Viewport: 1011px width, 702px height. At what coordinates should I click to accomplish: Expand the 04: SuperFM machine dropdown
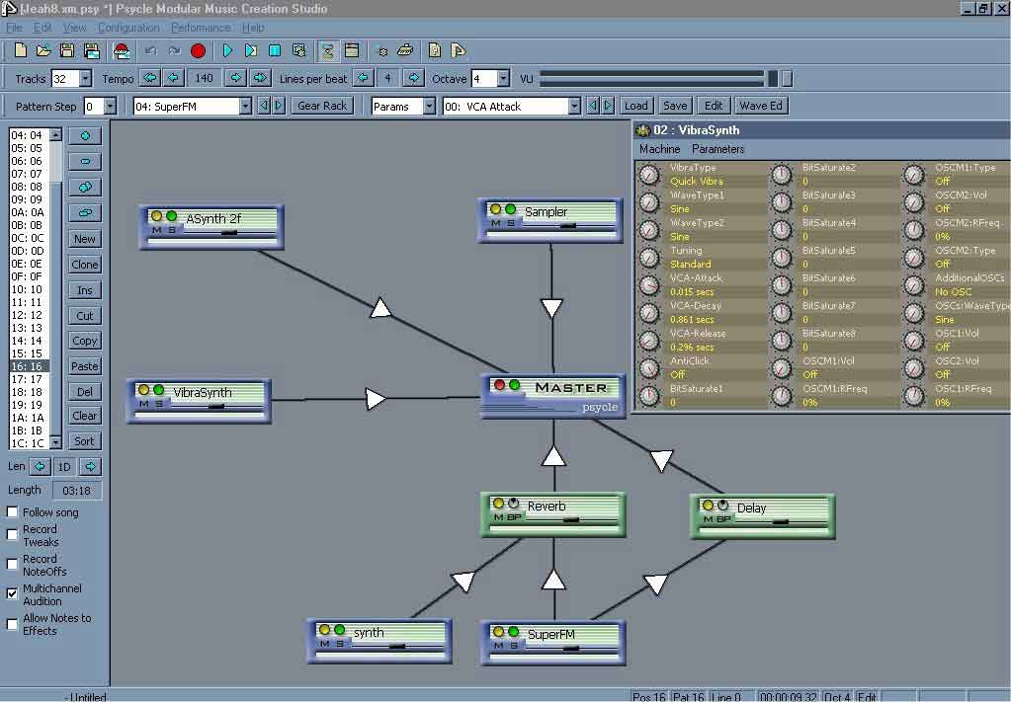click(245, 107)
